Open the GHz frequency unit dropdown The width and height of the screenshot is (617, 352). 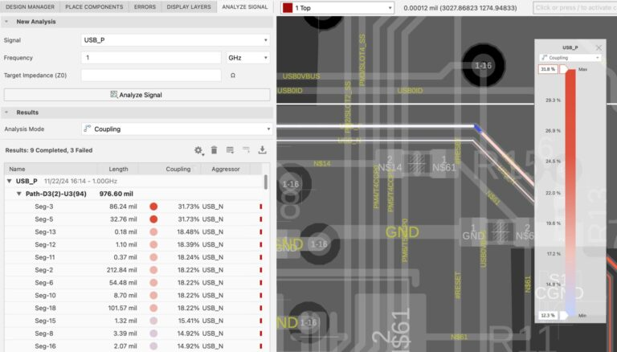tap(248, 58)
